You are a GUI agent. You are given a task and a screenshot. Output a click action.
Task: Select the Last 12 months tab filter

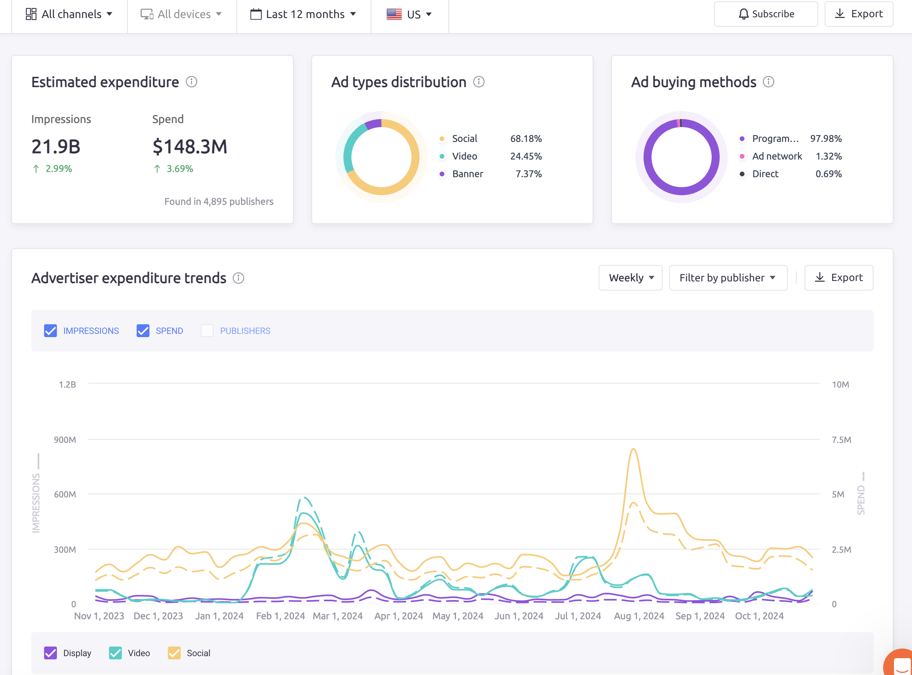point(304,14)
